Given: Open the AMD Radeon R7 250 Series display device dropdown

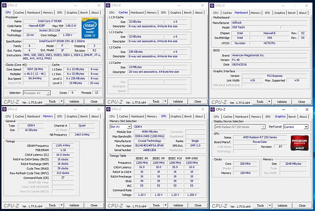Looking at the screenshot, I should tap(240, 127).
